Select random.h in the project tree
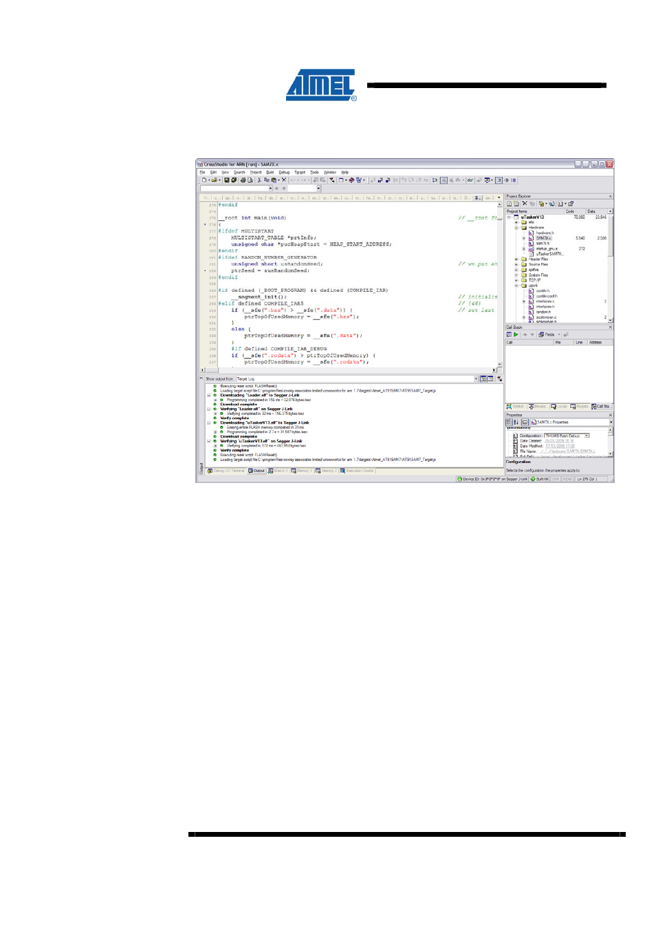 543,312
